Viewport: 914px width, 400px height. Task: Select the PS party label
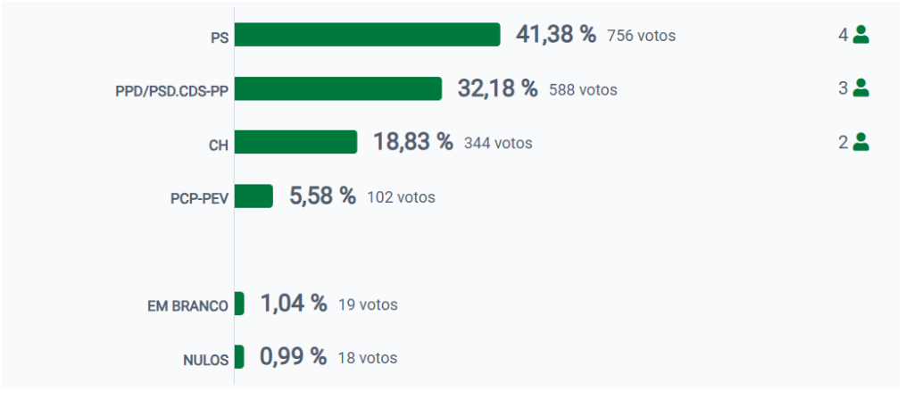click(219, 37)
